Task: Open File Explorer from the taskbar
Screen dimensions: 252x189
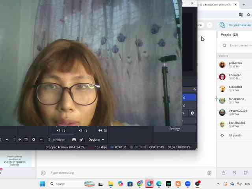Action: [111, 184]
